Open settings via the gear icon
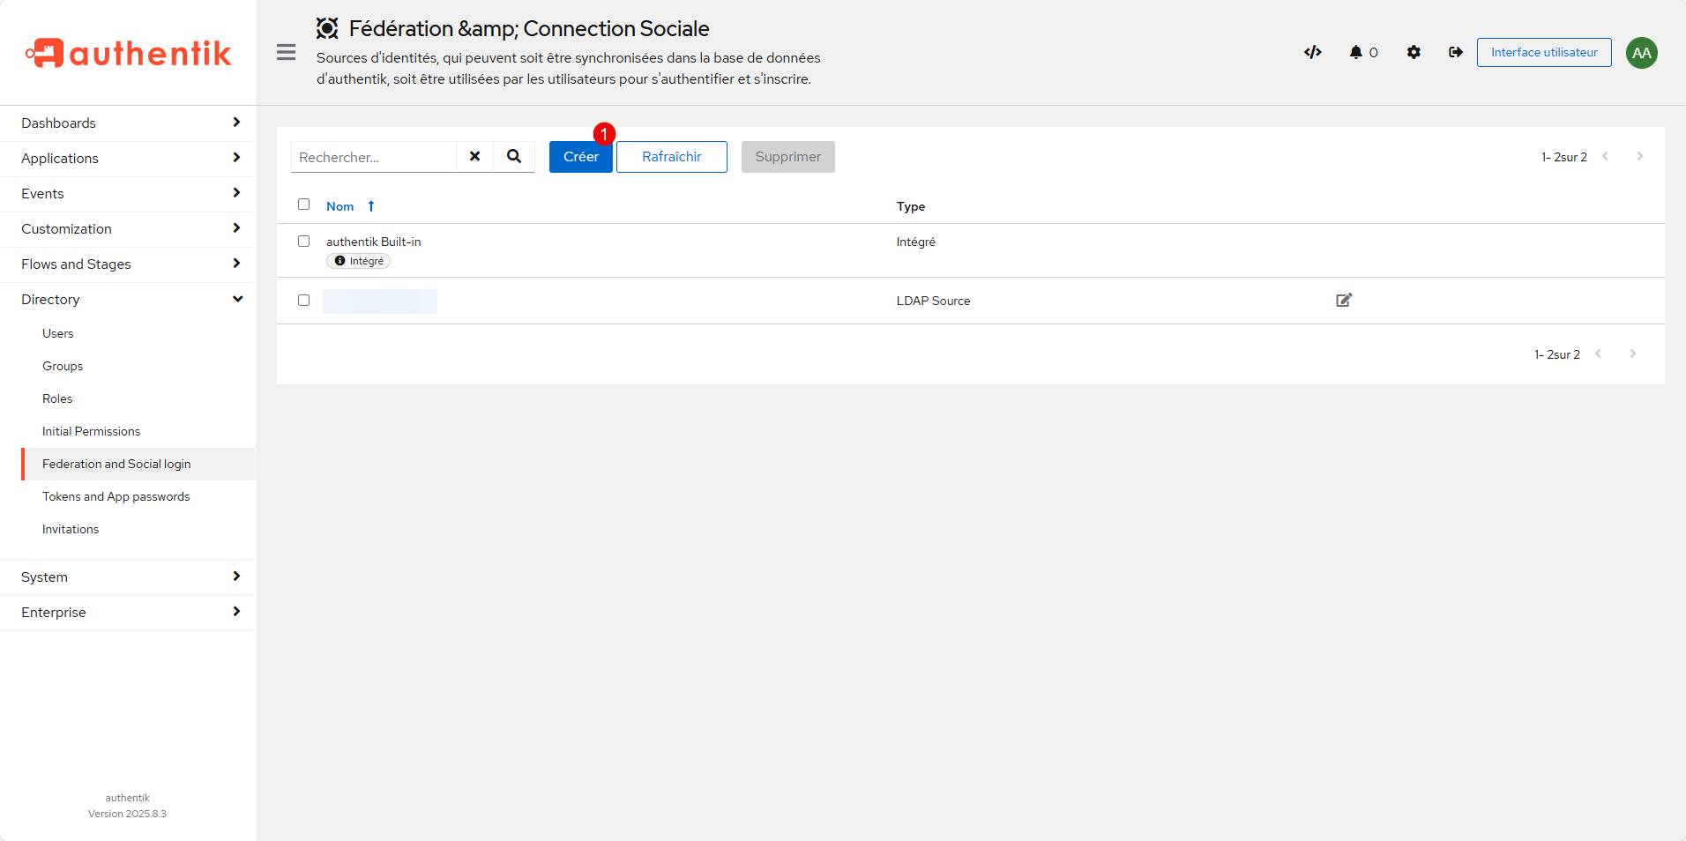The width and height of the screenshot is (1686, 841). pyautogui.click(x=1414, y=53)
